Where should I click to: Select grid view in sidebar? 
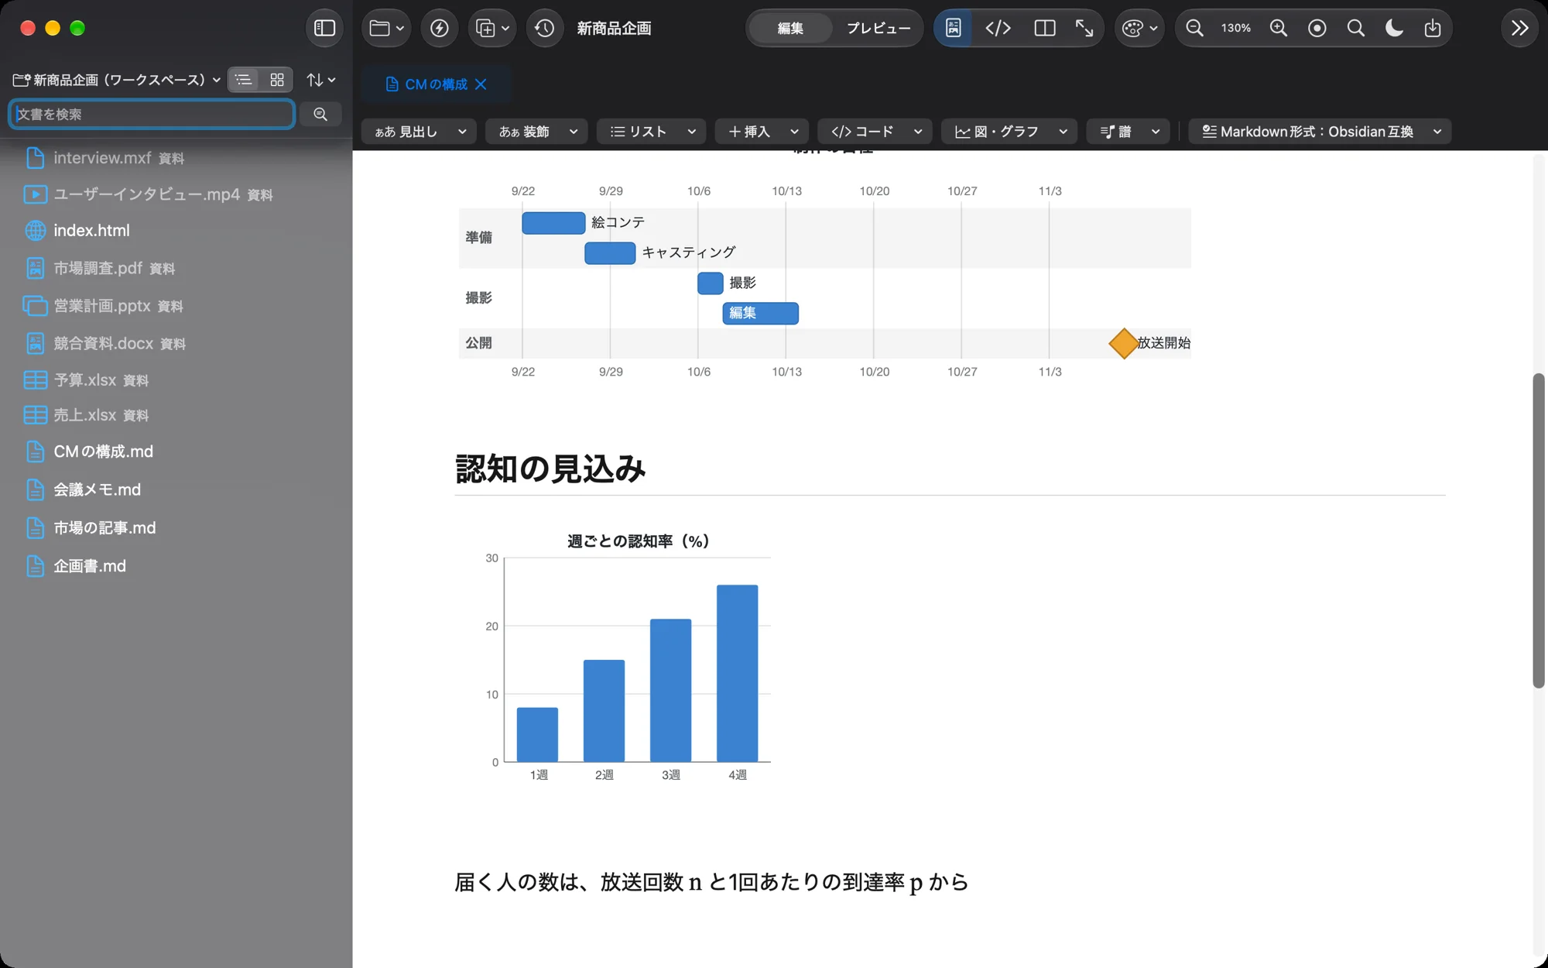click(276, 80)
